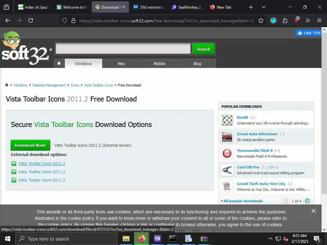The width and height of the screenshot is (327, 245).
Task: Show more tools overflow chevron
Action: [308, 20]
